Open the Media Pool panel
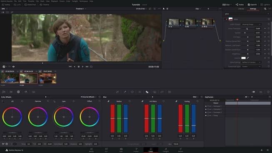Screen dimensions: 272x153 tap(30, 5)
